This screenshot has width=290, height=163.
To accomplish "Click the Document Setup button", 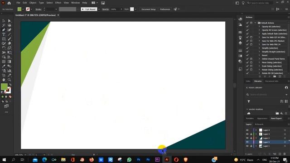I will 149,9.
